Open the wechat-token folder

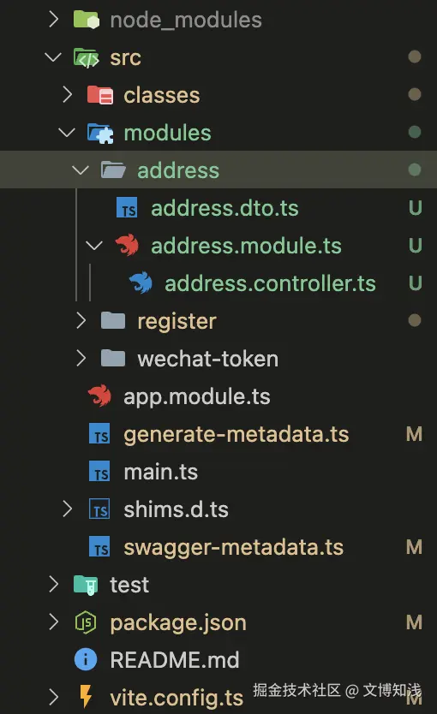pyautogui.click(x=218, y=359)
